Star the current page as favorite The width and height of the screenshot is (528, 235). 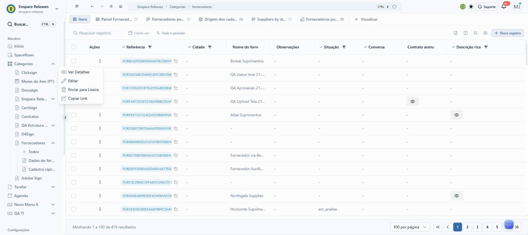pos(394,6)
